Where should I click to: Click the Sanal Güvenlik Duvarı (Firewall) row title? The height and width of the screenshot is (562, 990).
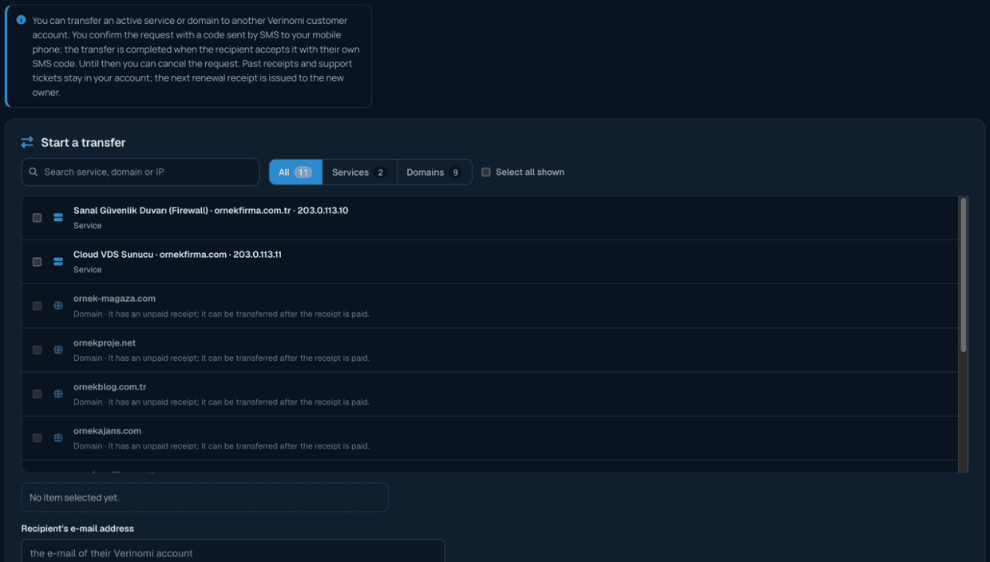(211, 211)
